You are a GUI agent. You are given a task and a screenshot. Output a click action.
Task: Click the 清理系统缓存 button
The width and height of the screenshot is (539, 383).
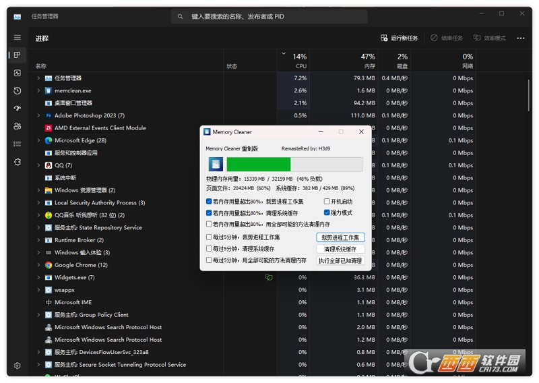click(x=340, y=249)
